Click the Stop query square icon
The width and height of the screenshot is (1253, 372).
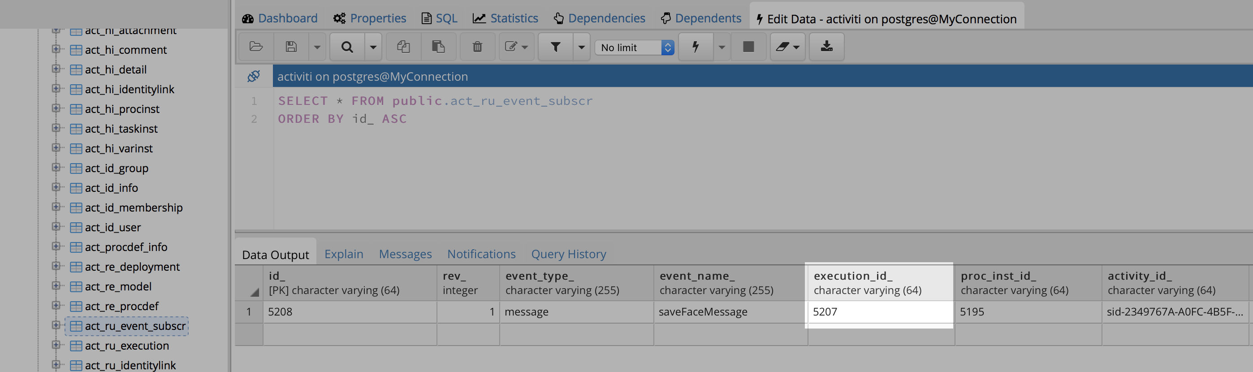(x=748, y=47)
